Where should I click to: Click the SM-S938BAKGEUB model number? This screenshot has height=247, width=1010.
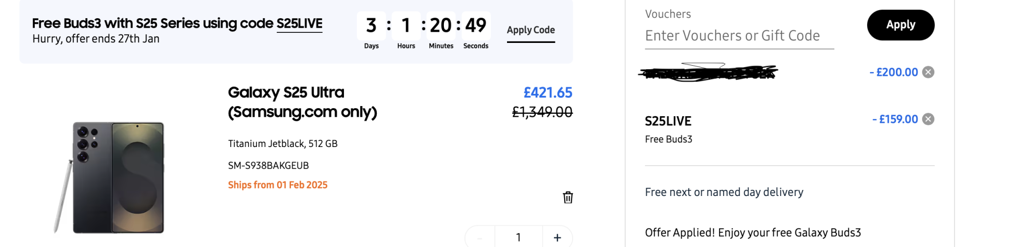[268, 166]
